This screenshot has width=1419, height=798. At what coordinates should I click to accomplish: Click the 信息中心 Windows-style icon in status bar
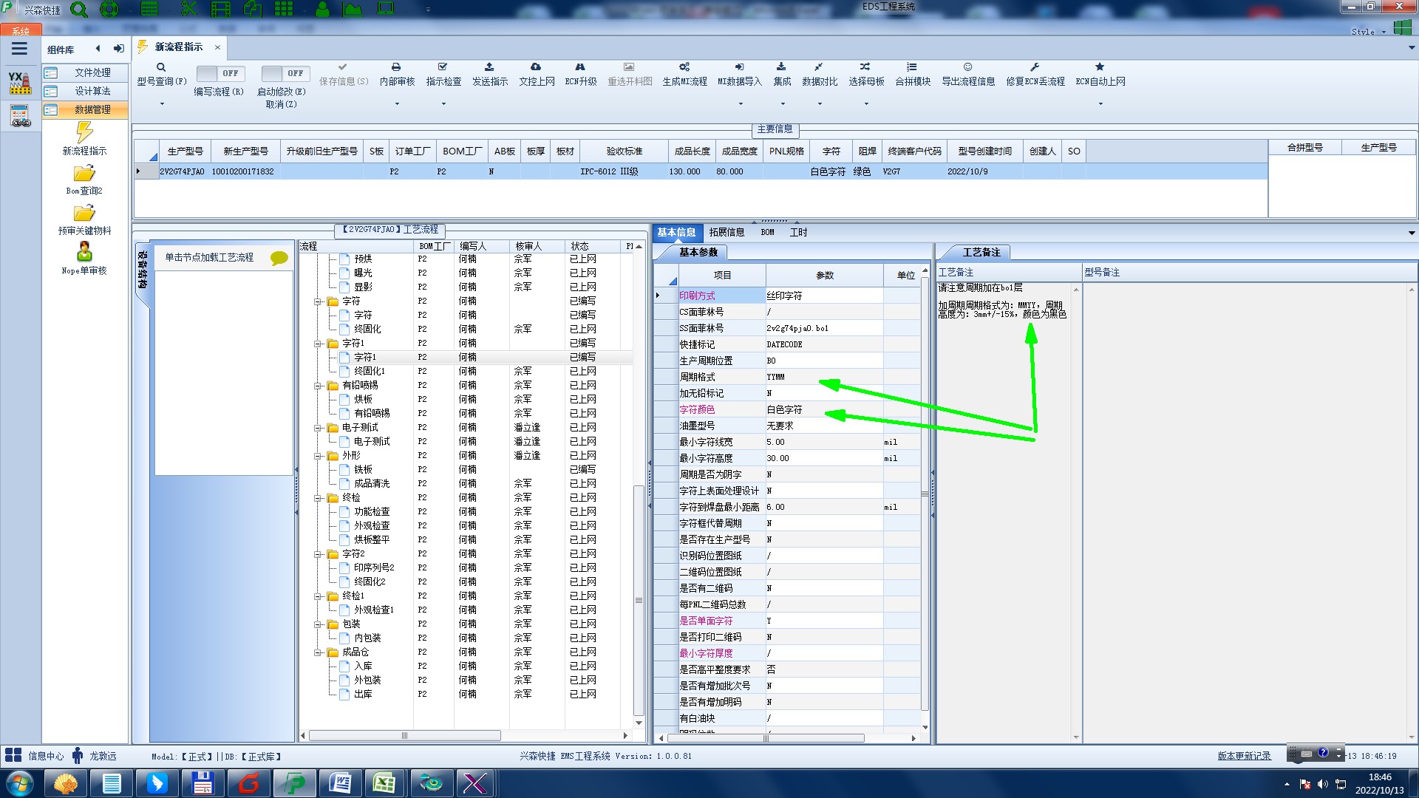pos(13,755)
